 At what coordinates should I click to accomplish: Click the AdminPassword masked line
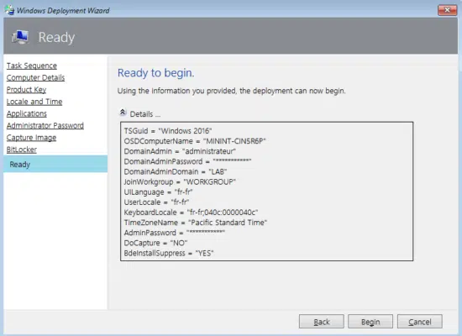[x=175, y=233]
